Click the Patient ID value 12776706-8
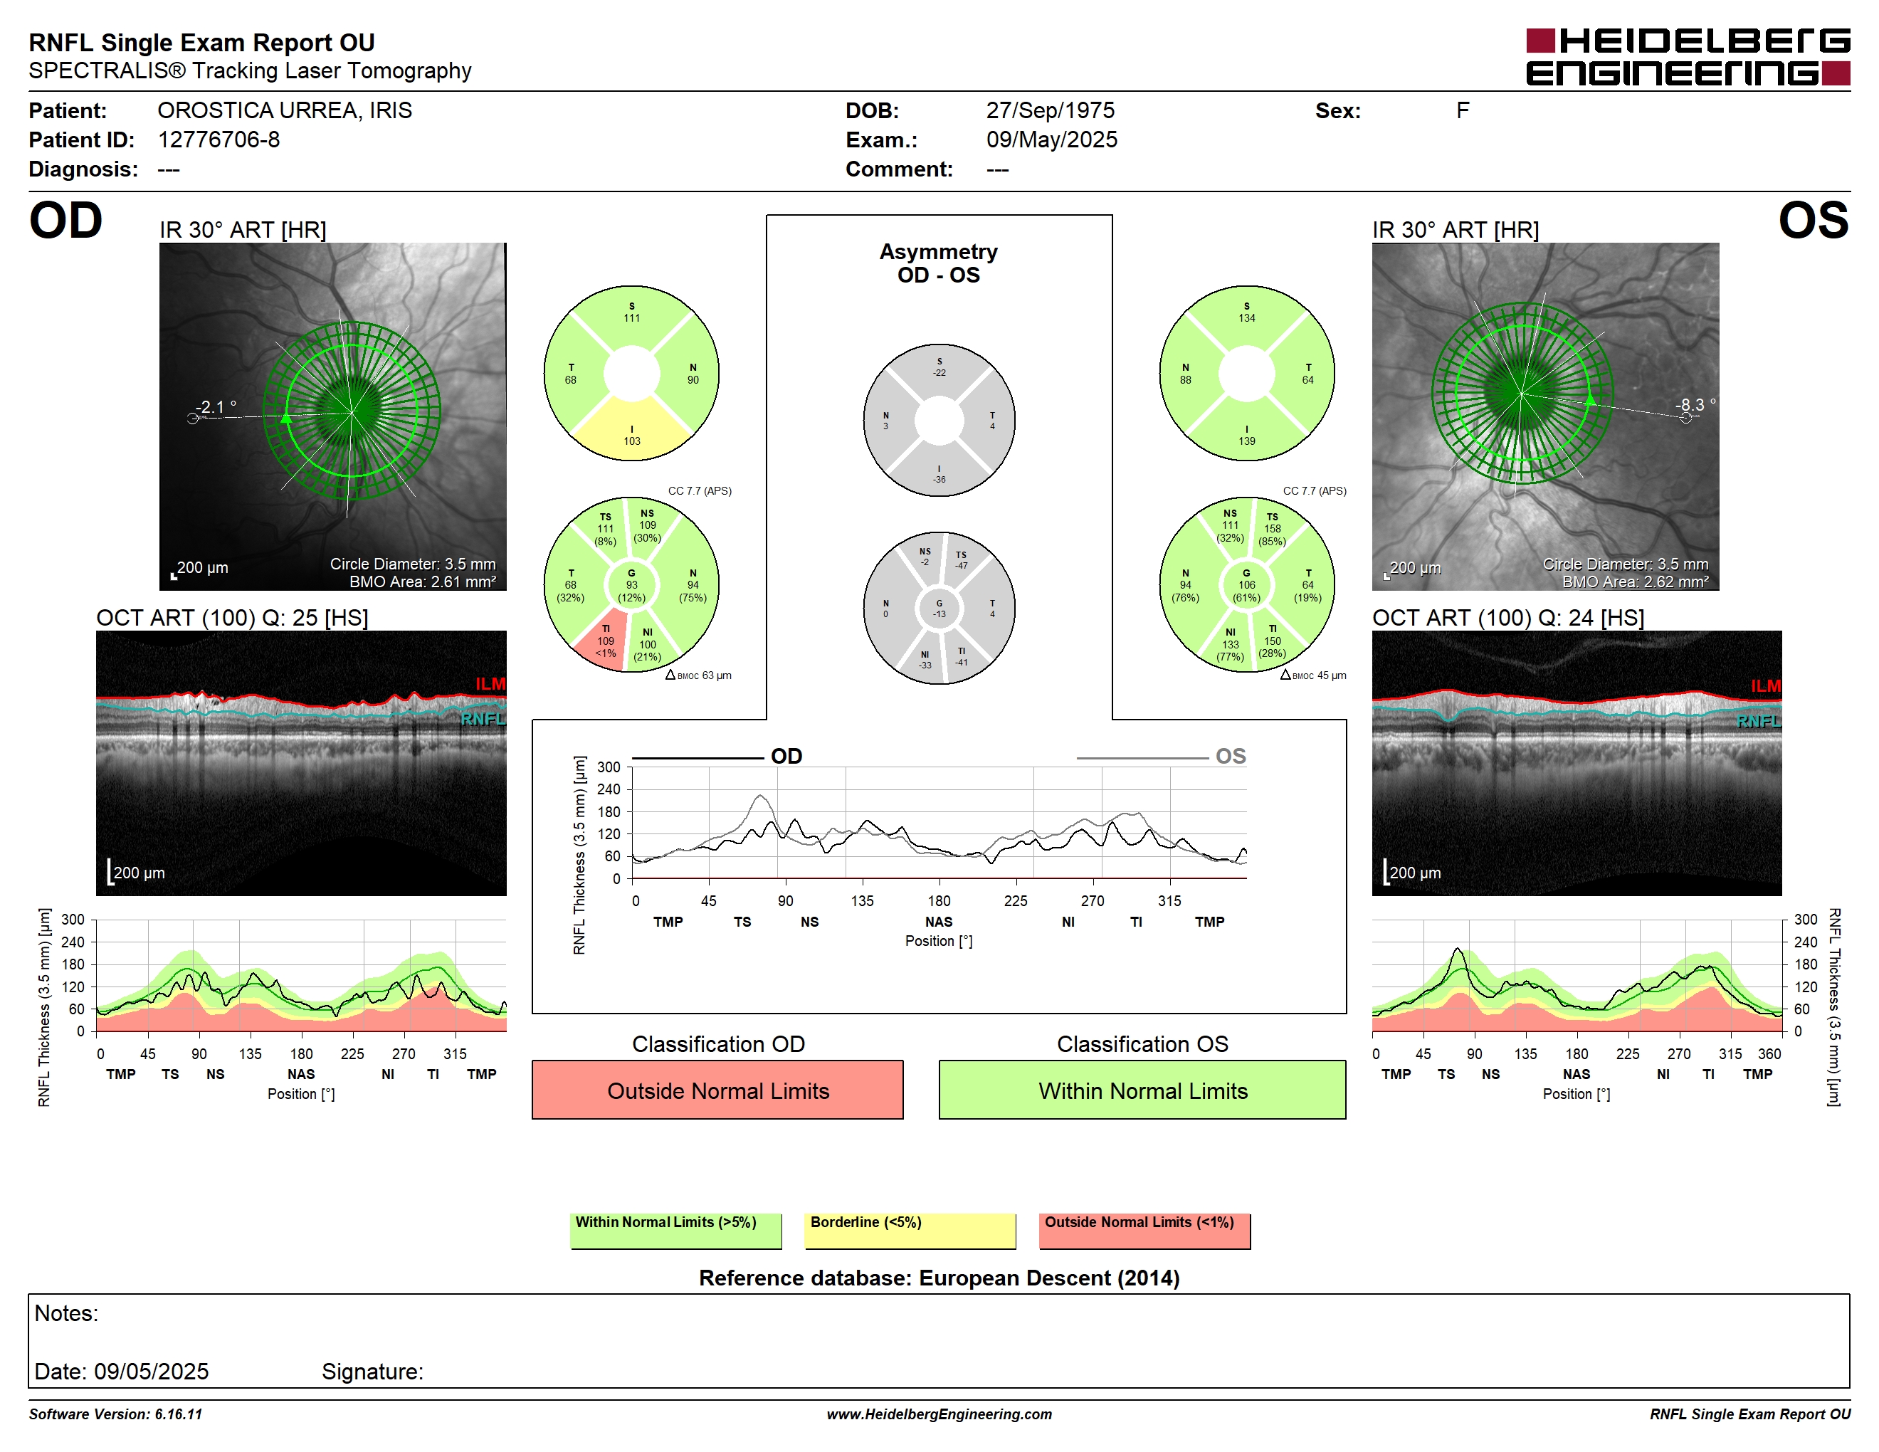The image size is (1879, 1452). [219, 140]
